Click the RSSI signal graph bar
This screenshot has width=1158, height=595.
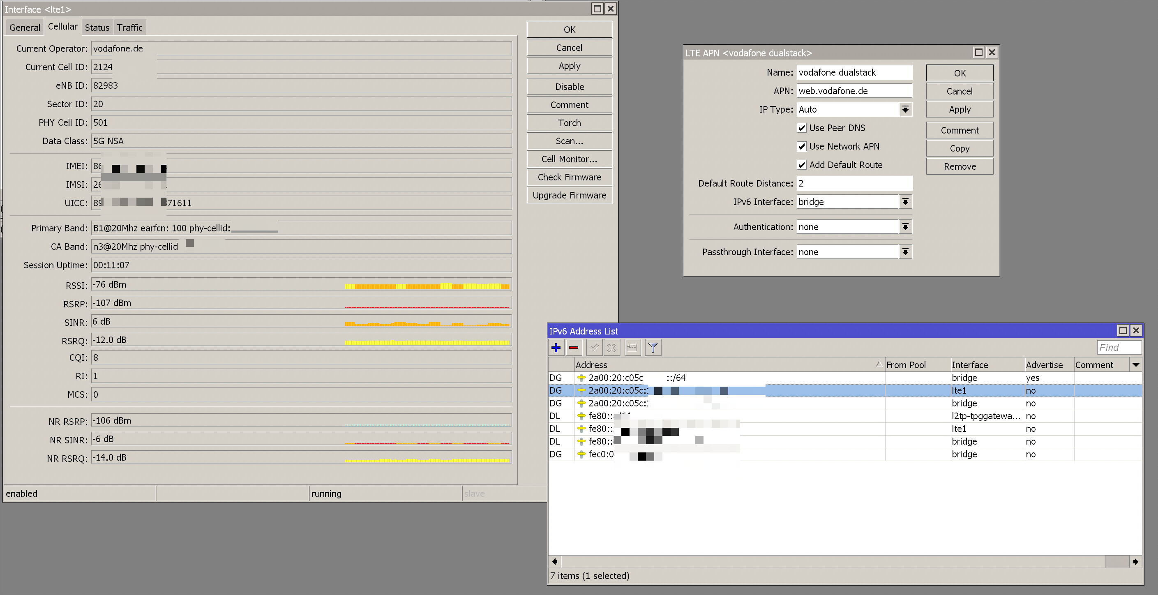coord(427,286)
